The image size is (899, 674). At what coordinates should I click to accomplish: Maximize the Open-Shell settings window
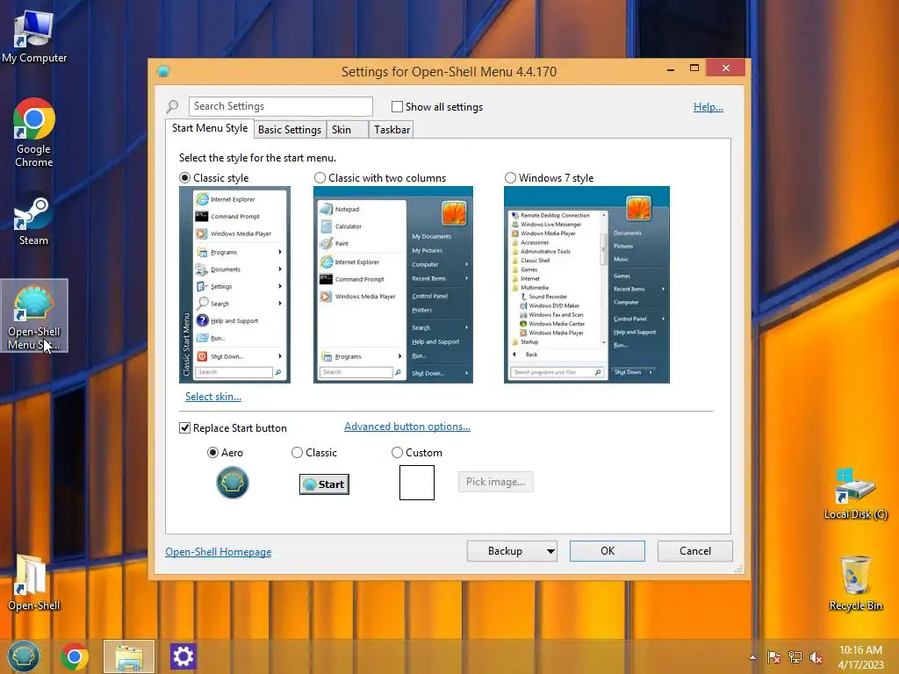(694, 68)
